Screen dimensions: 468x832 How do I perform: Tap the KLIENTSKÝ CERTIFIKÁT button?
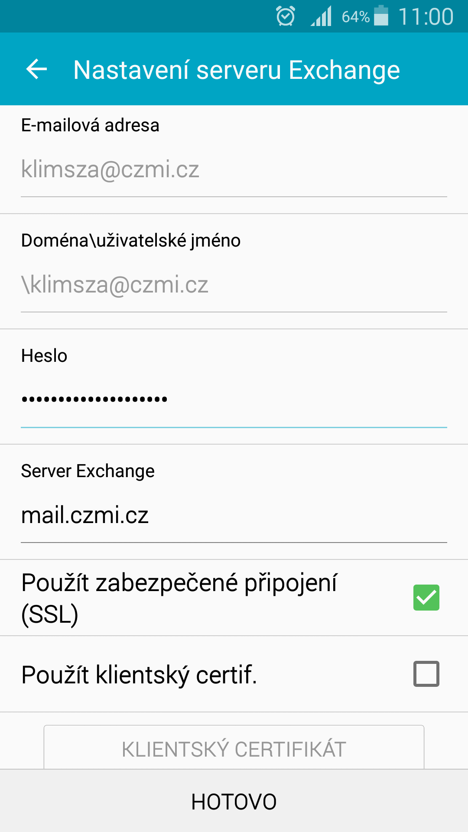(234, 748)
